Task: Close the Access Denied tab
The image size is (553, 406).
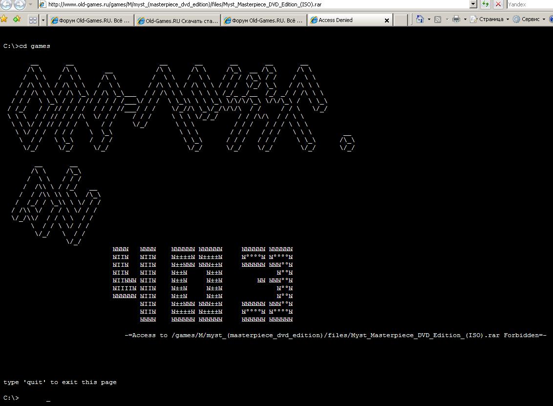Action: click(386, 21)
